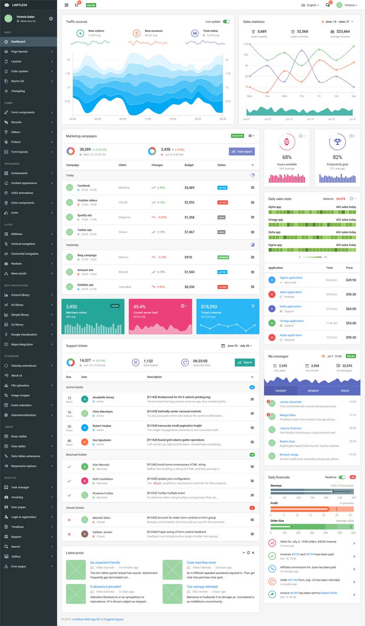
Task: Click the Task manager icon in sidebar
Action: coord(6,487)
